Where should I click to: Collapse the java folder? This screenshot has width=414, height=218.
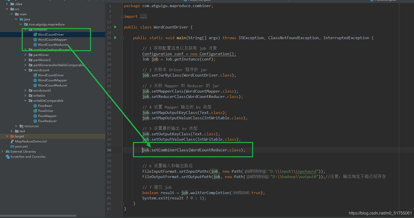16,19
